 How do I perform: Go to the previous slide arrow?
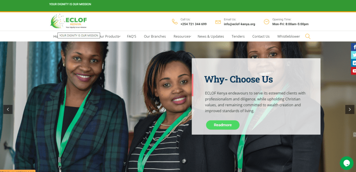coord(8,109)
